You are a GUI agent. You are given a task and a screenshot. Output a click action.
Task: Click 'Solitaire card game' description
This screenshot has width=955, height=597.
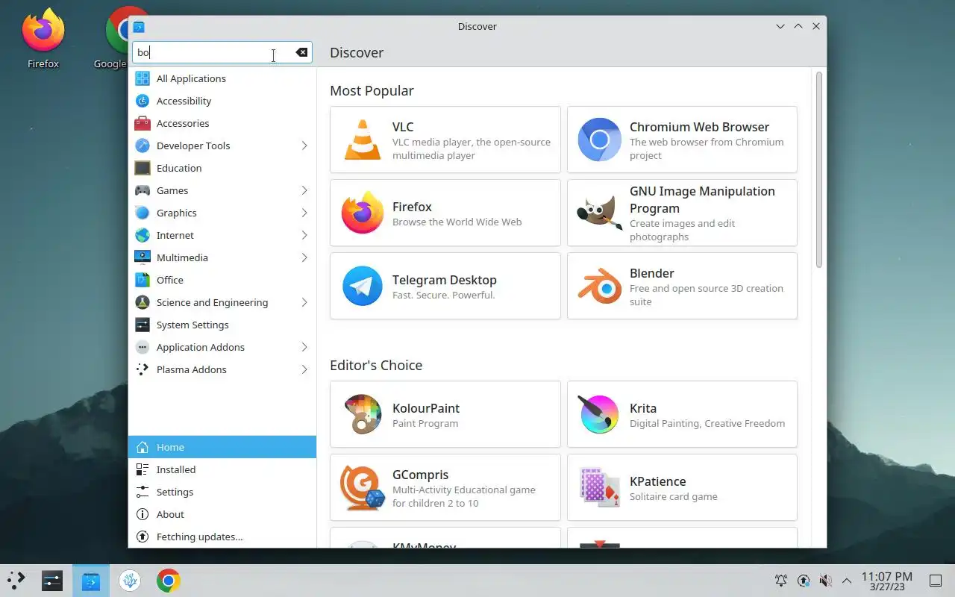[674, 496]
